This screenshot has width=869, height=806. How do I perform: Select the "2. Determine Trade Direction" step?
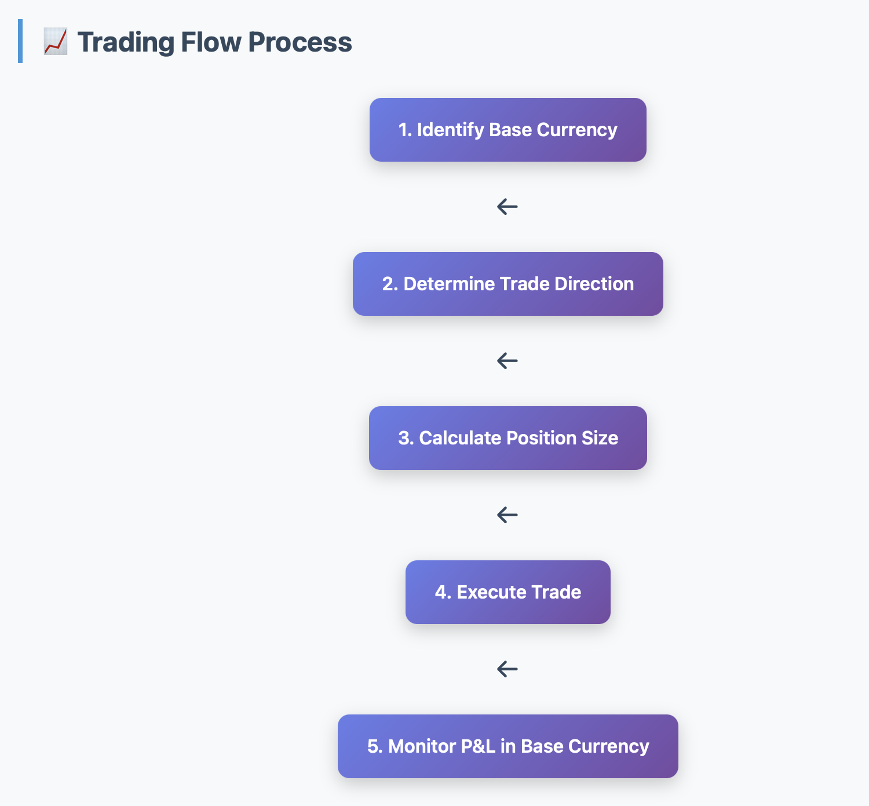507,284
